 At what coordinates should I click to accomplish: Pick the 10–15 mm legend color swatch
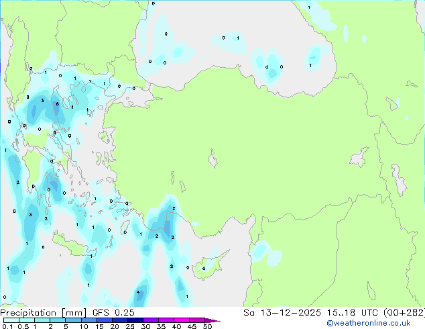coord(88,320)
